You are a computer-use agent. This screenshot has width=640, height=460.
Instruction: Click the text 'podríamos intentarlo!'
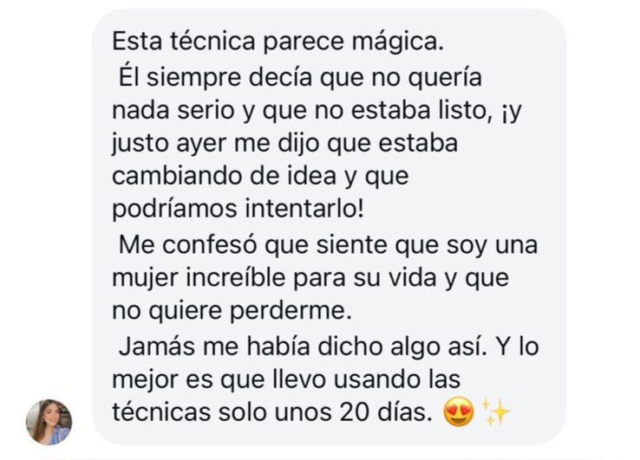pos(238,209)
